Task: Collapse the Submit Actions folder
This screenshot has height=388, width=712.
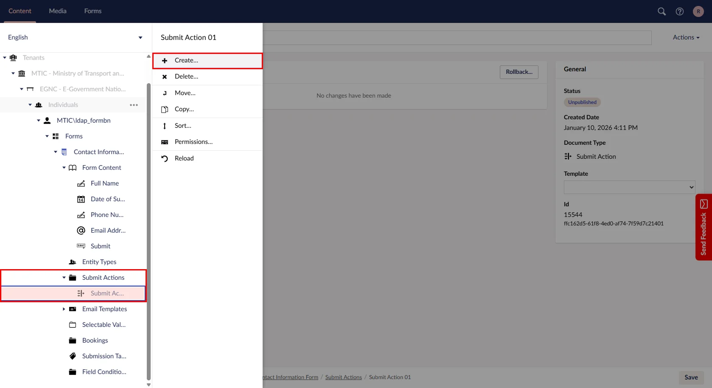Action: click(x=64, y=278)
